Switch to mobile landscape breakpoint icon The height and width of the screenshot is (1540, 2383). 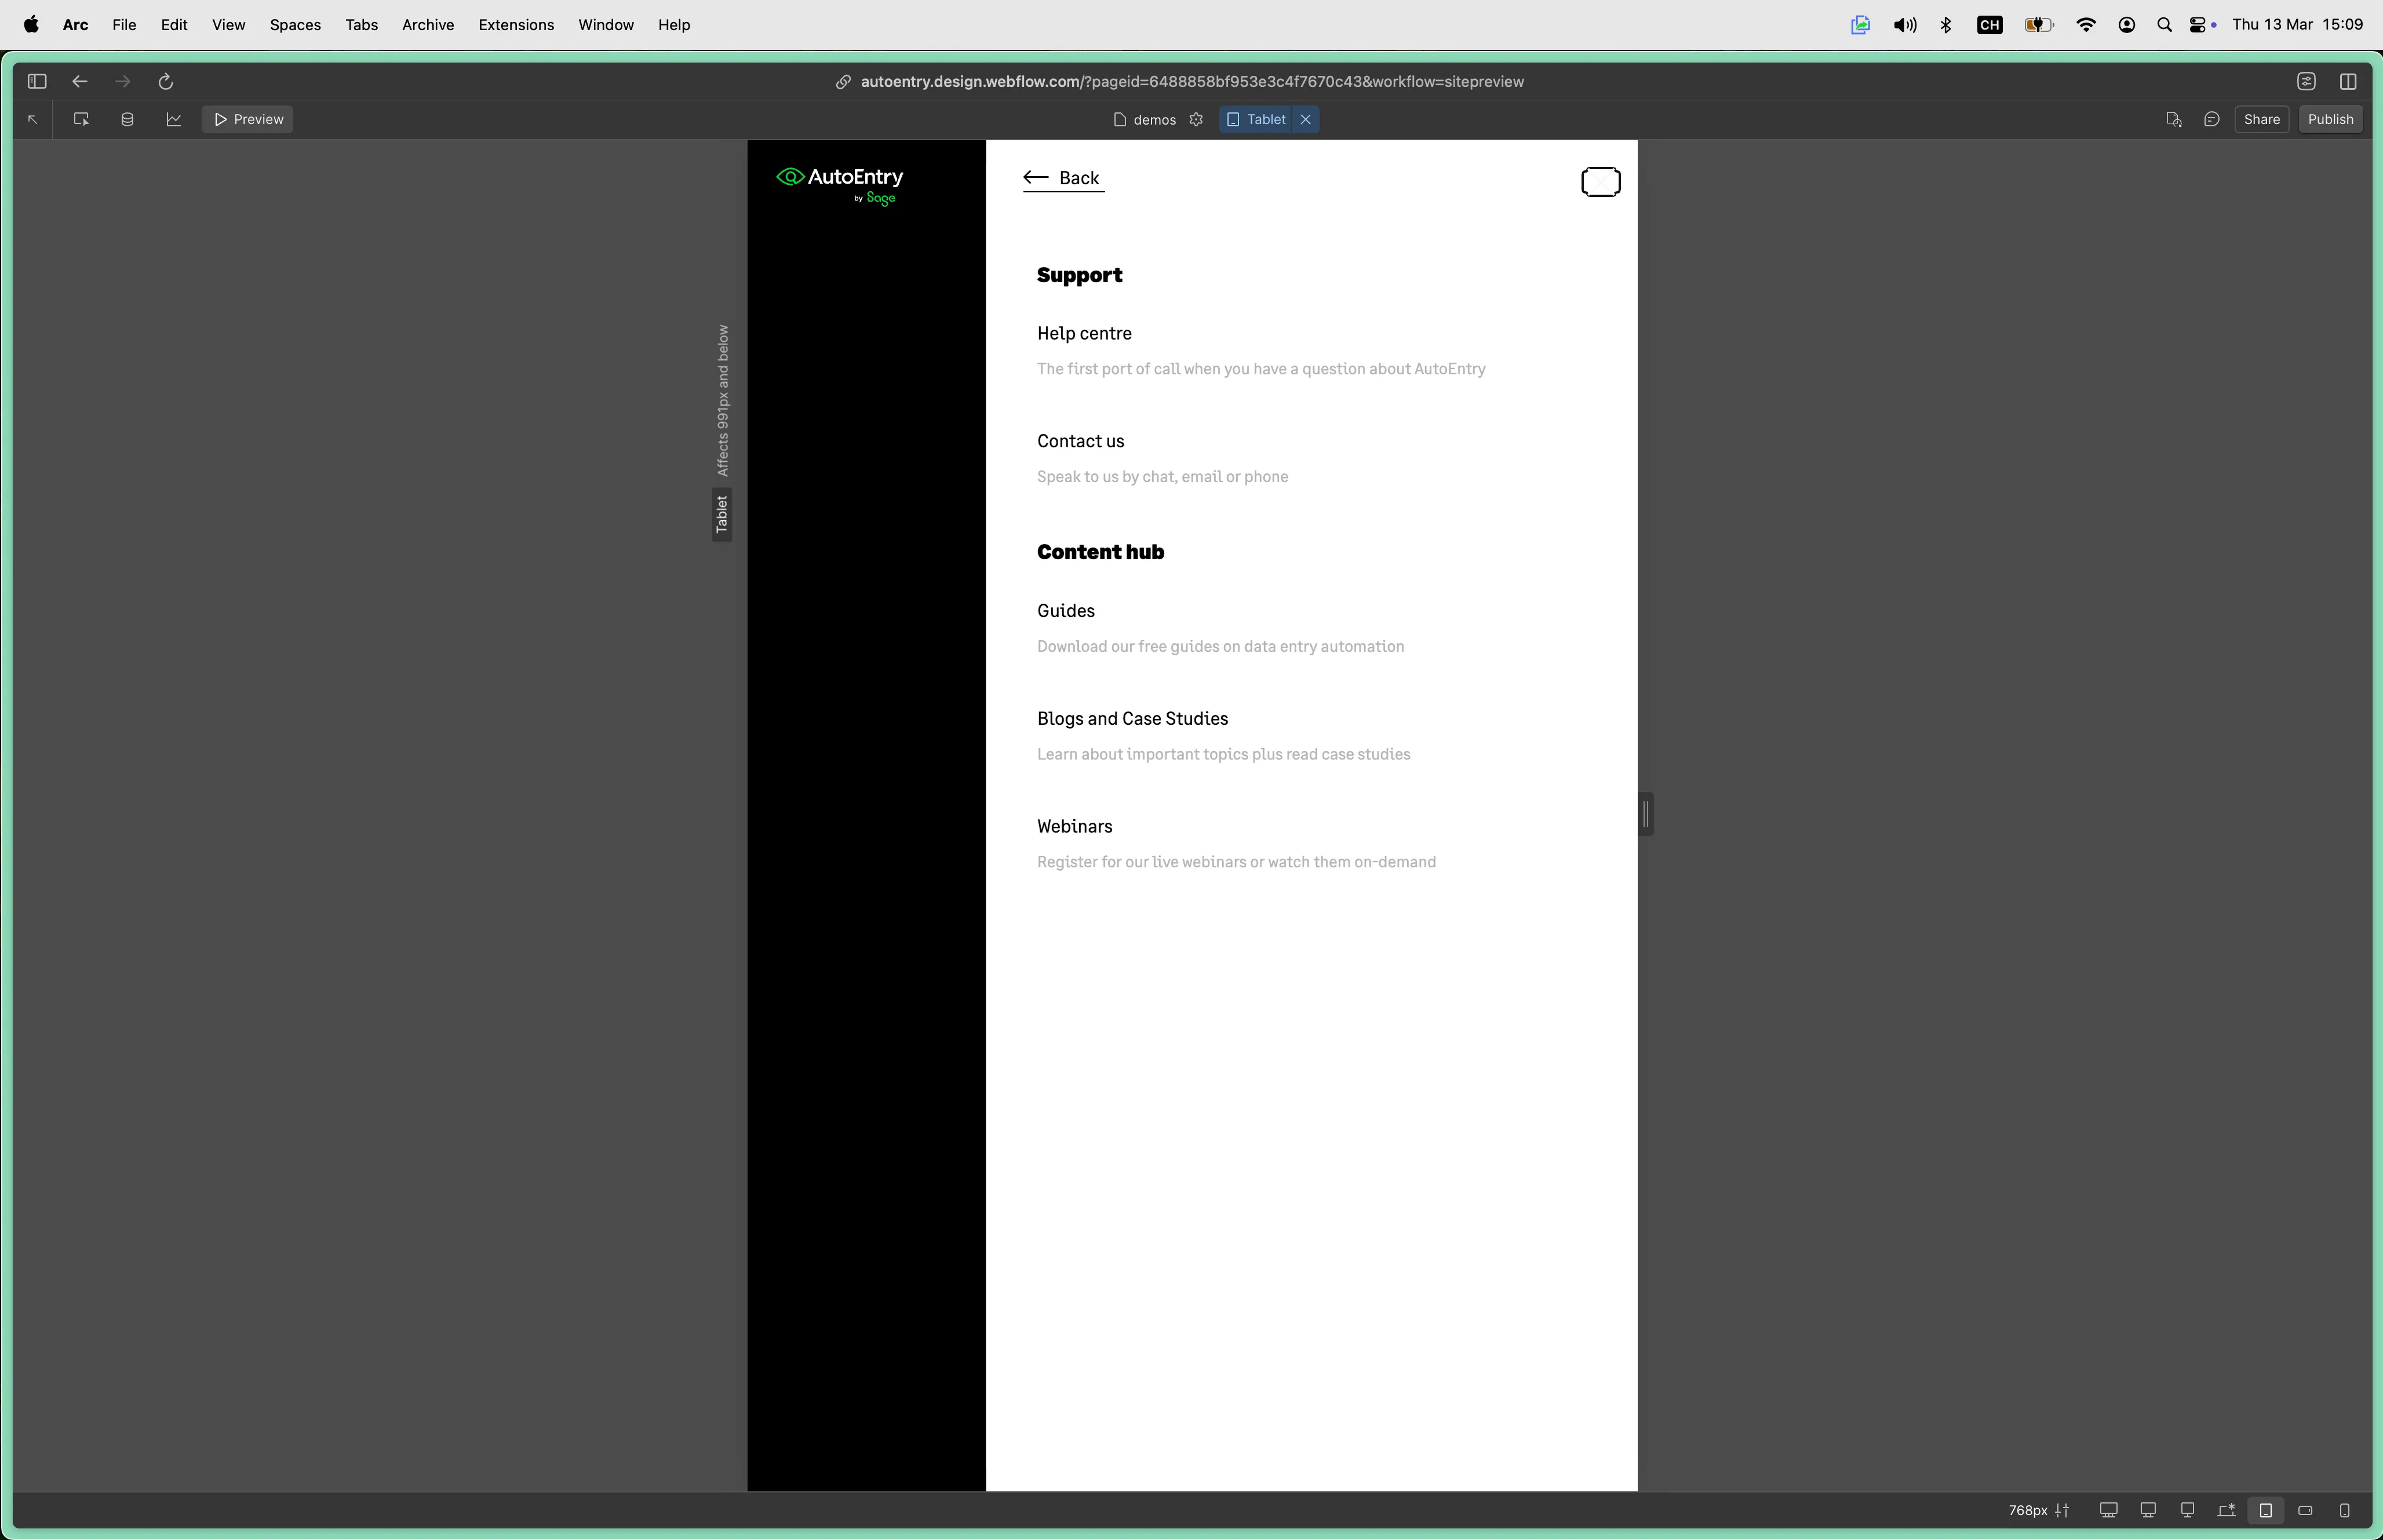2305,1511
